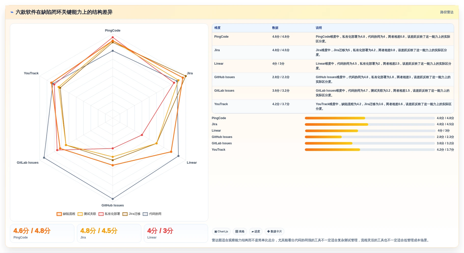Click the PingCode description cell in table

point(383,39)
